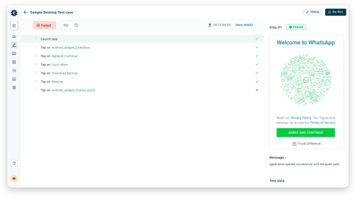Click the red X on FrameLayout step
Screen dimensions: 356x197
click(257, 90)
